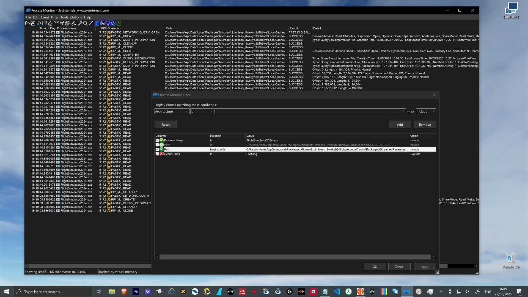The height and width of the screenshot is (297, 528).
Task: Open the Help menu
Action: [x=87, y=17]
